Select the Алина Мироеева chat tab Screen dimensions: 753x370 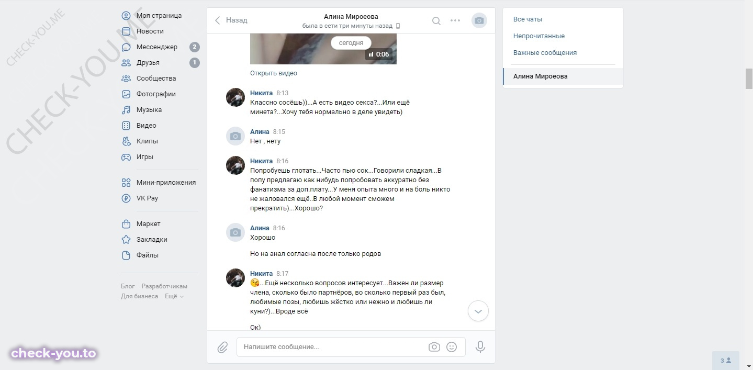[x=563, y=76]
